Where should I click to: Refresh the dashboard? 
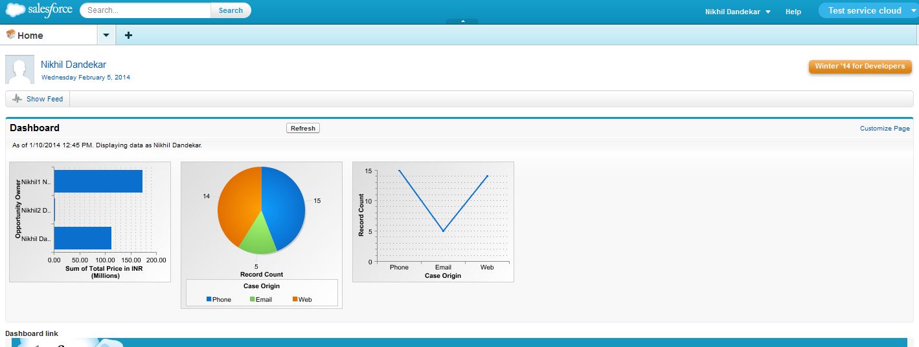303,128
